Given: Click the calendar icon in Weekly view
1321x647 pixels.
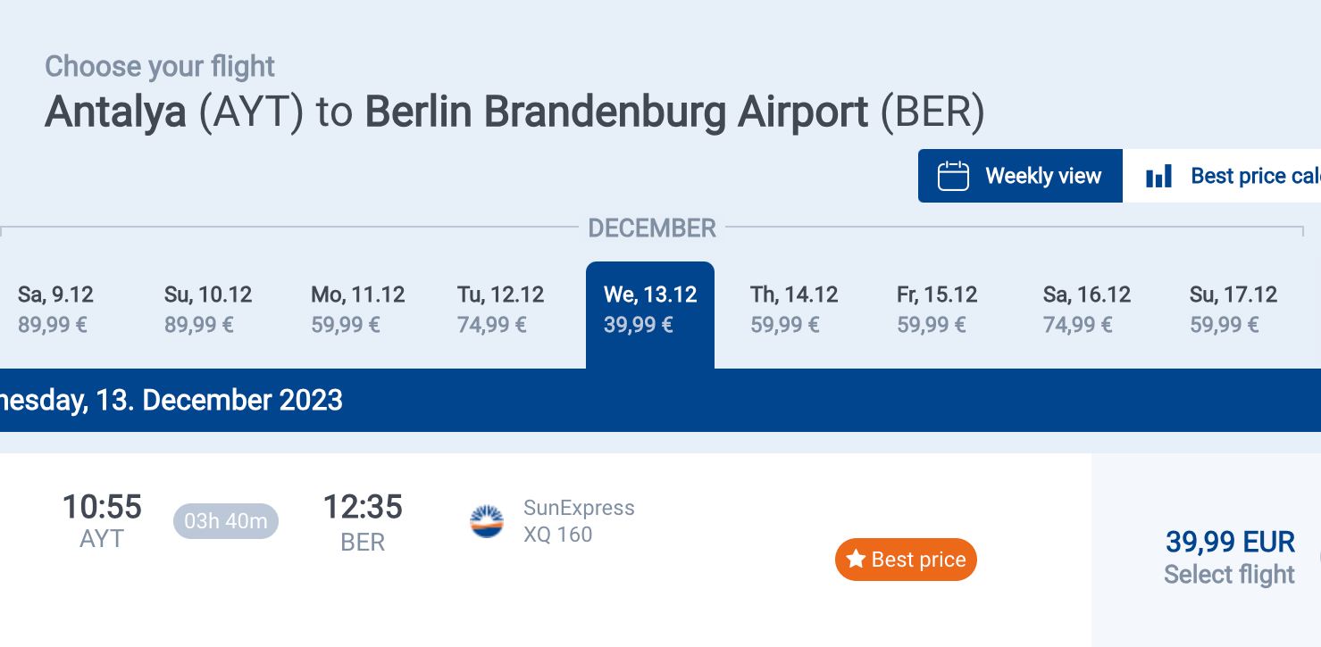Looking at the screenshot, I should [953, 176].
